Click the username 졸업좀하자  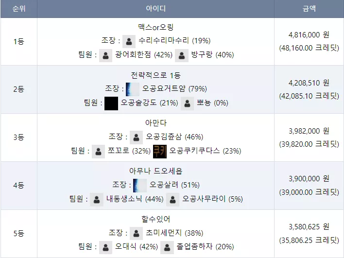tap(195, 246)
